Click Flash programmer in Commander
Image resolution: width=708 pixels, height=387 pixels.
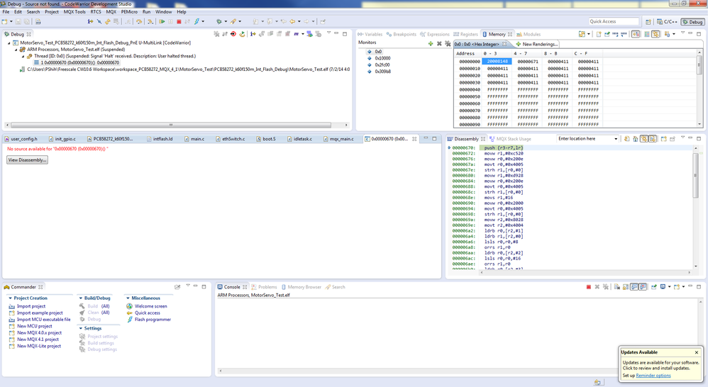pyautogui.click(x=152, y=320)
